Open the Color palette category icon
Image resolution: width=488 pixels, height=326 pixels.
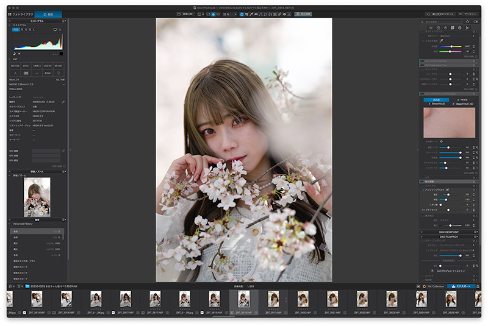438,27
